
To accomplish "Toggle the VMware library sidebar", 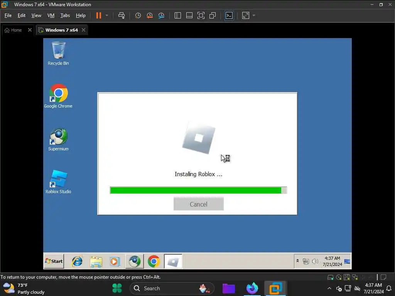I will 177,15.
